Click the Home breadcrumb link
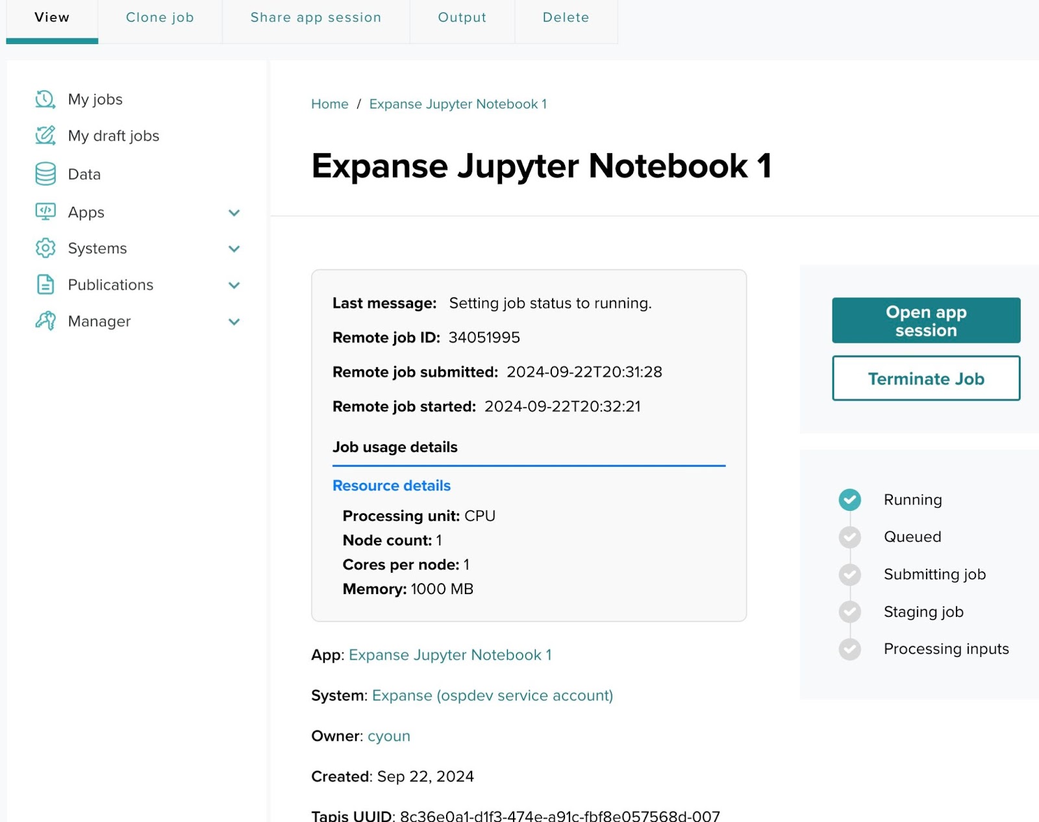The width and height of the screenshot is (1039, 822). (x=329, y=104)
